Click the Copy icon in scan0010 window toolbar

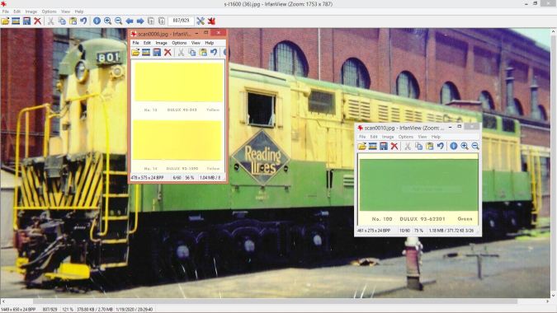point(418,146)
